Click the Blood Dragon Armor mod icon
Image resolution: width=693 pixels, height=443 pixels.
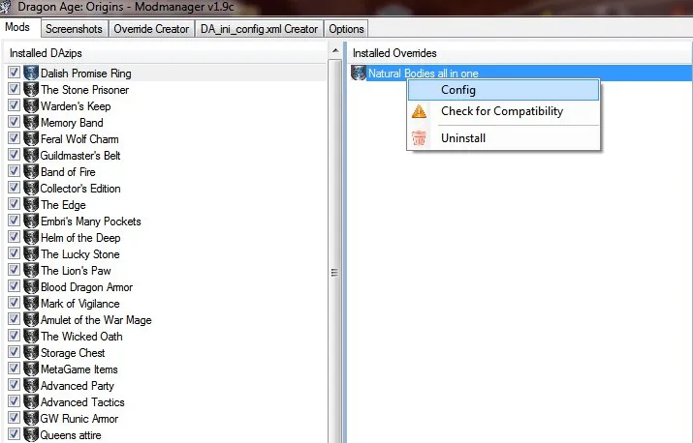tap(31, 287)
